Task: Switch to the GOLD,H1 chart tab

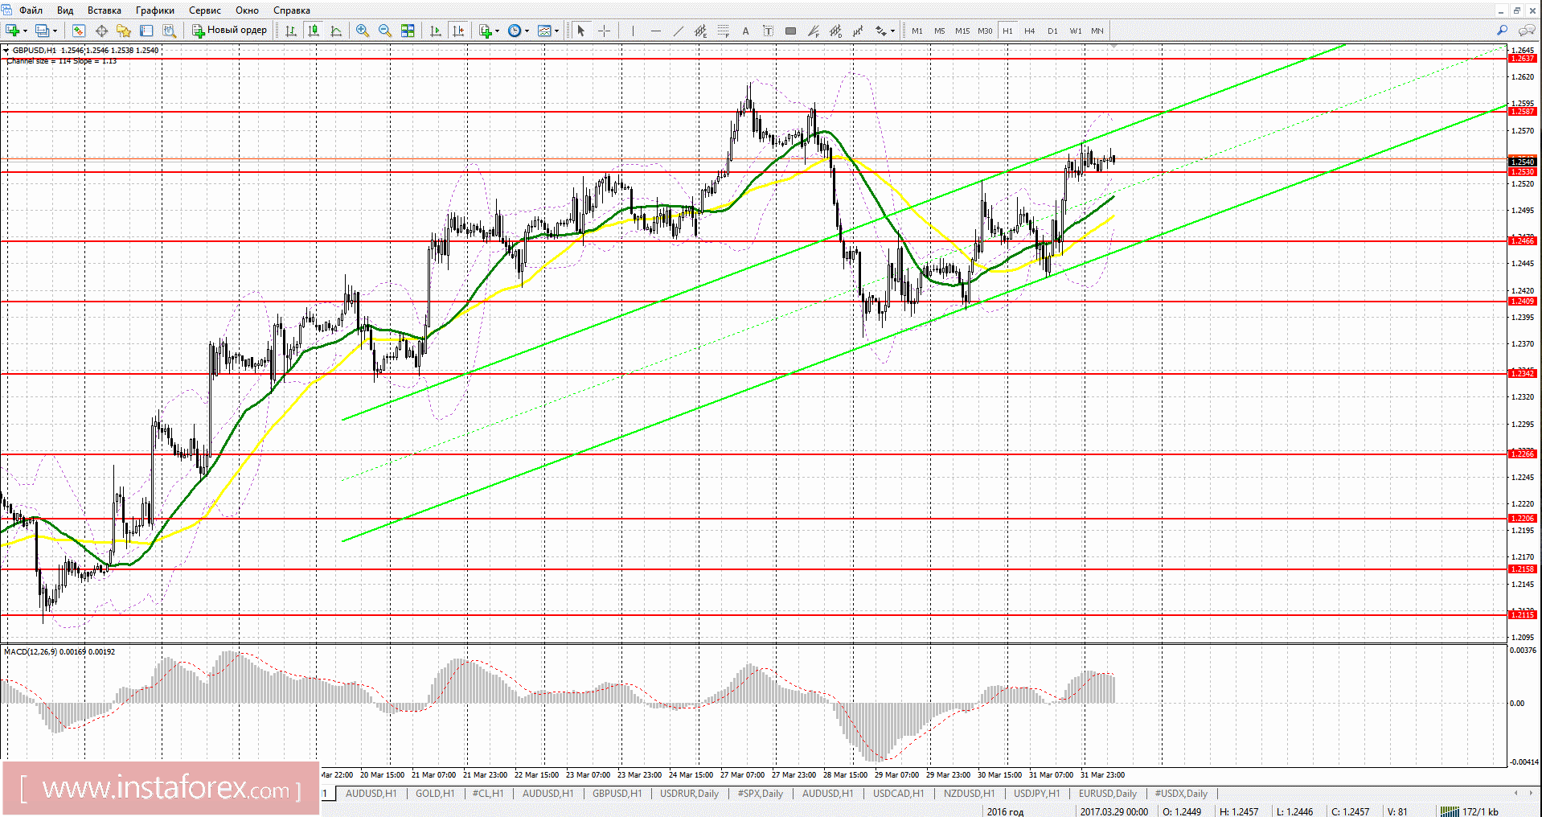Action: click(435, 794)
